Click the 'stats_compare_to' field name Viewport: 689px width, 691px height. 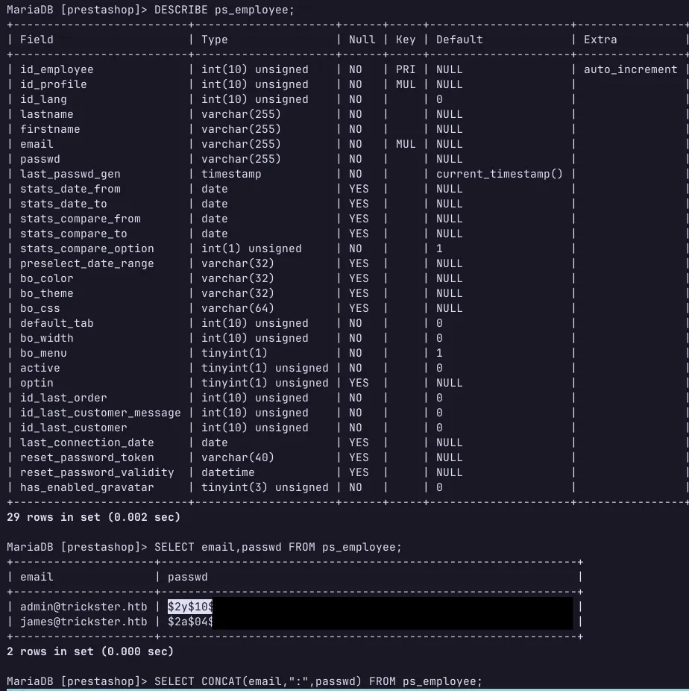74,234
